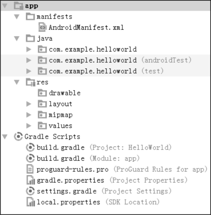This screenshot has height=215, width=211.
Task: Click the AndroidManifest.xml file icon
Action: [42, 28]
